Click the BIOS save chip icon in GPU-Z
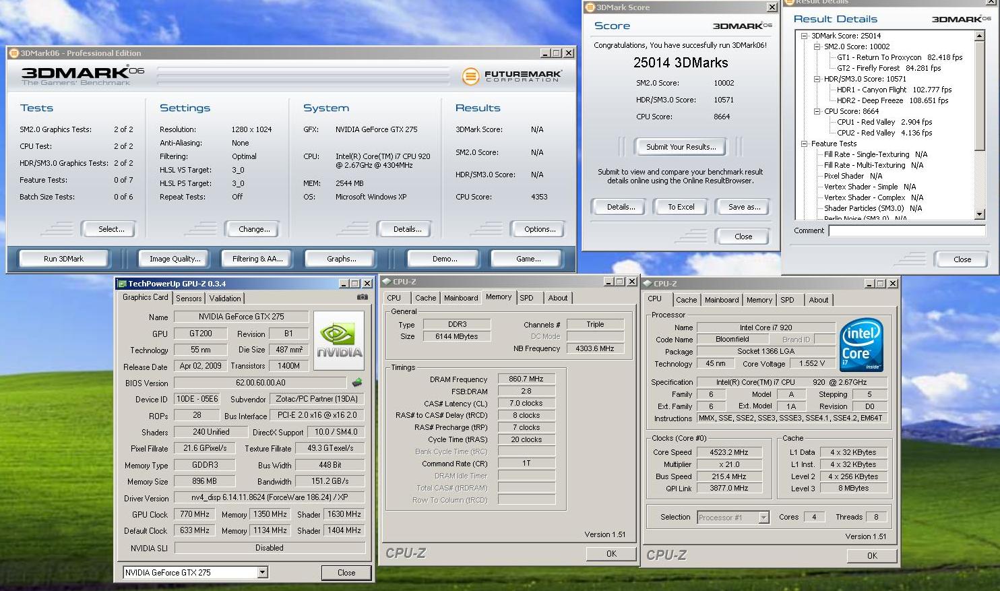The height and width of the screenshot is (591, 1000). pyautogui.click(x=356, y=383)
